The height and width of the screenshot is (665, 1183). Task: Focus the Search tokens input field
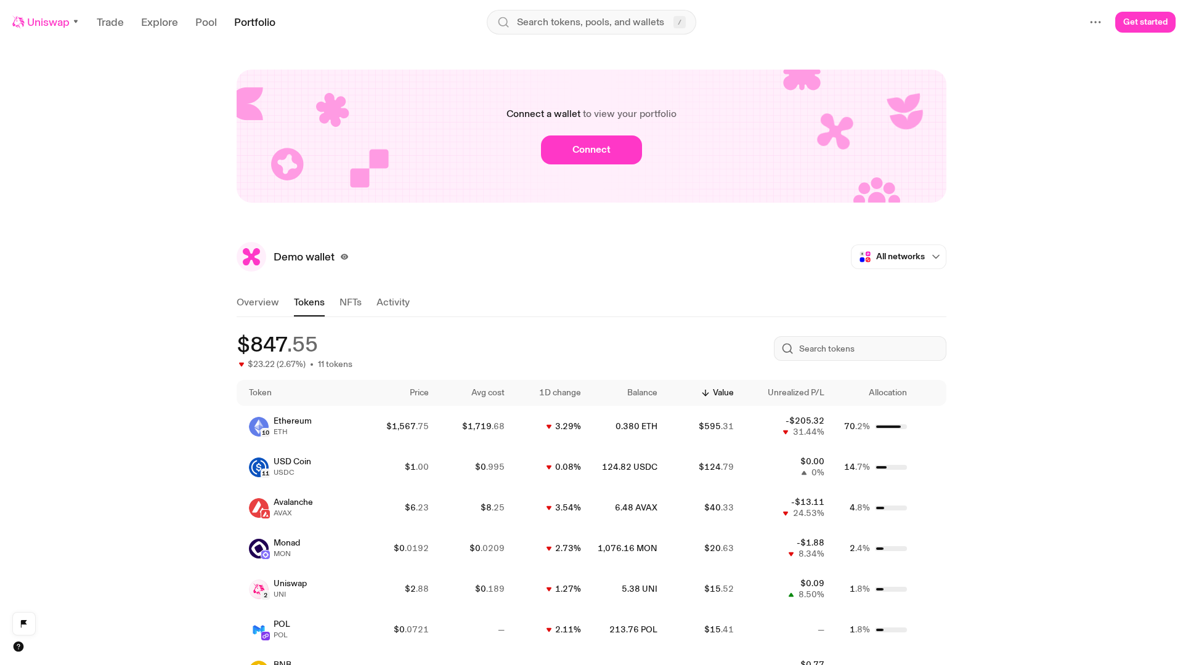tap(860, 349)
